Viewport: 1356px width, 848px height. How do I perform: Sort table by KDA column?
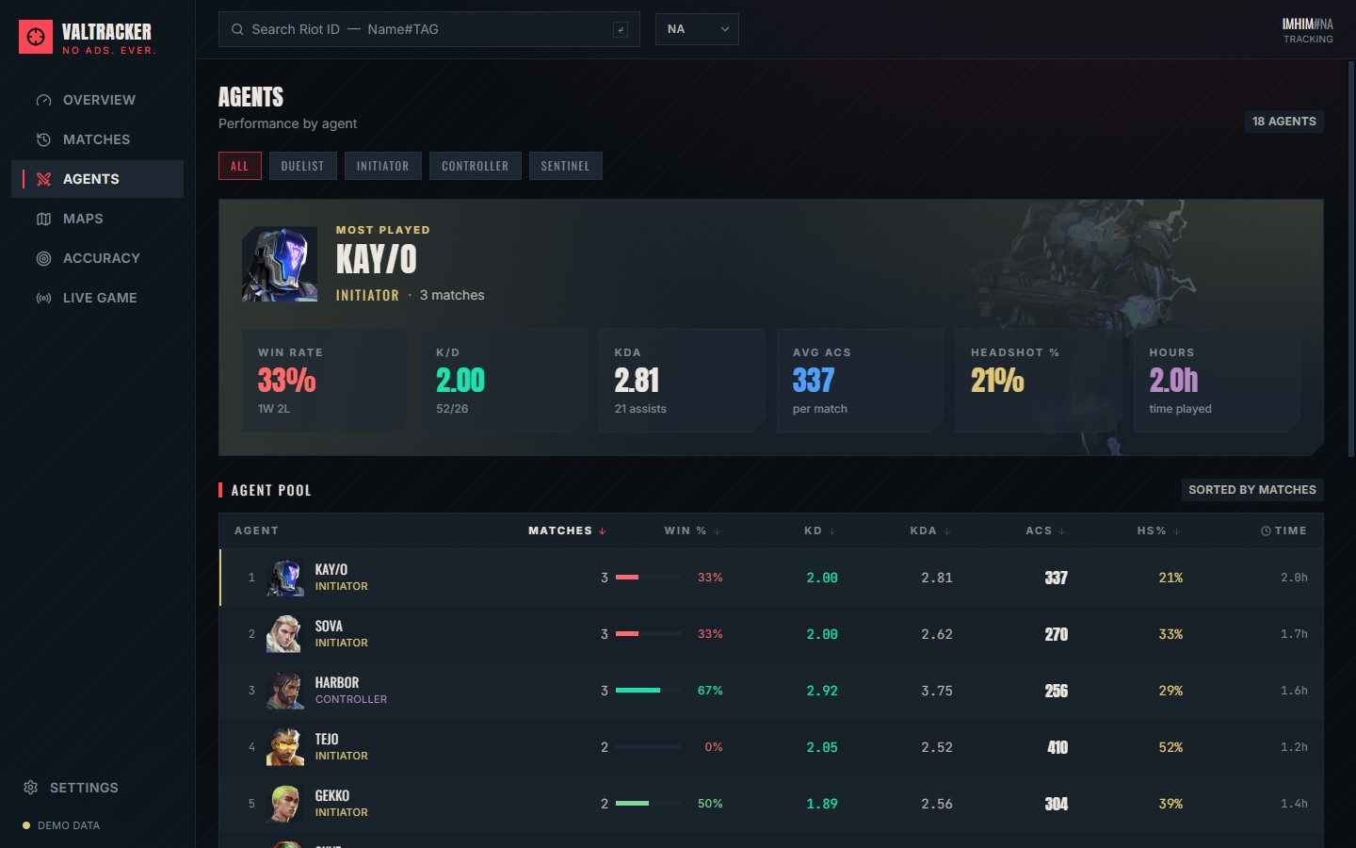930,530
